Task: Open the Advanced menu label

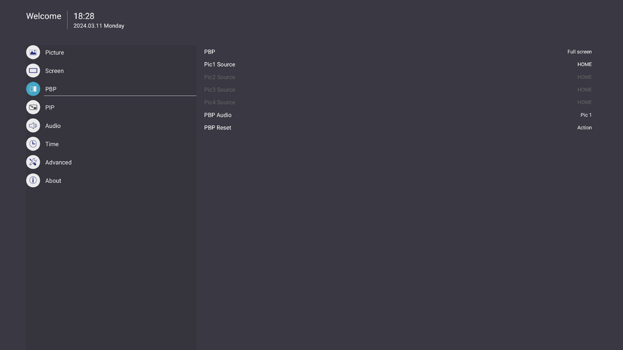Action: [x=59, y=162]
